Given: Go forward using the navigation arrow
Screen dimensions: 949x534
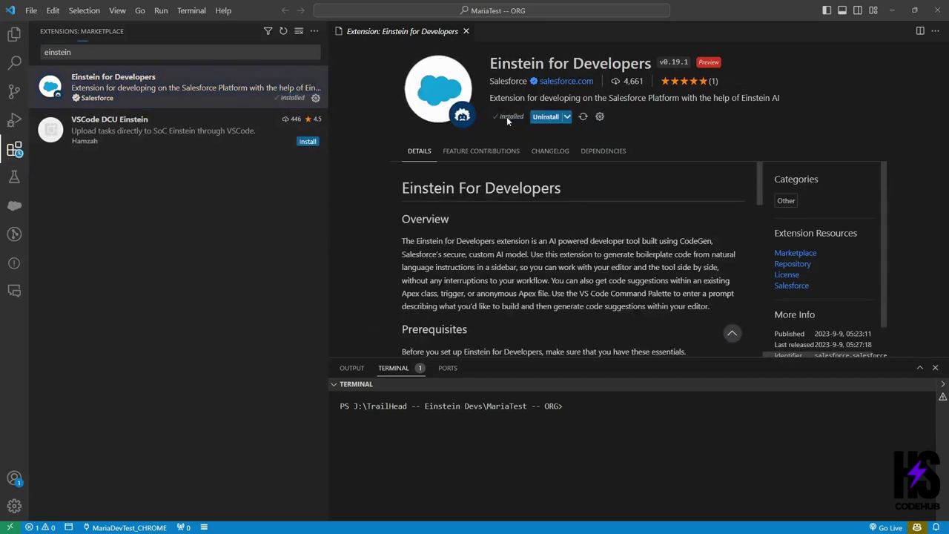Looking at the screenshot, I should tap(302, 10).
